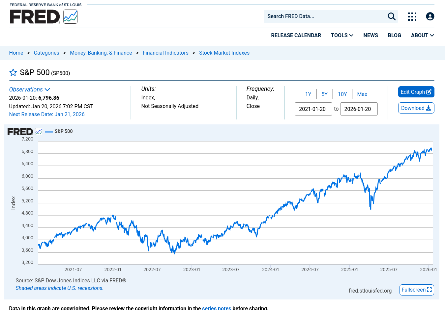Open graph in Fullscreen mode
445x310 pixels.
(x=416, y=290)
